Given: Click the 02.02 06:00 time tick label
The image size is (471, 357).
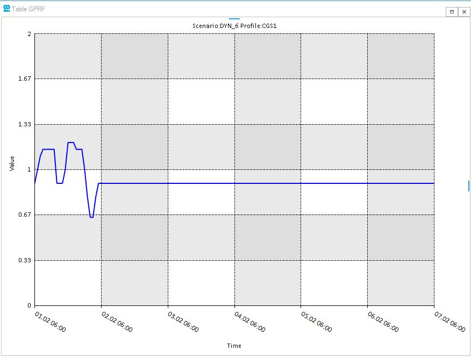Looking at the screenshot, I should click(117, 321).
